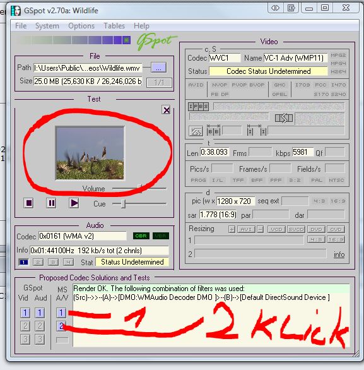Click the Cue slider handle
364x370 pixels.
(123, 204)
